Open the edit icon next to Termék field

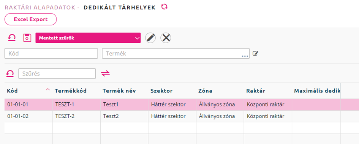[x=256, y=53]
